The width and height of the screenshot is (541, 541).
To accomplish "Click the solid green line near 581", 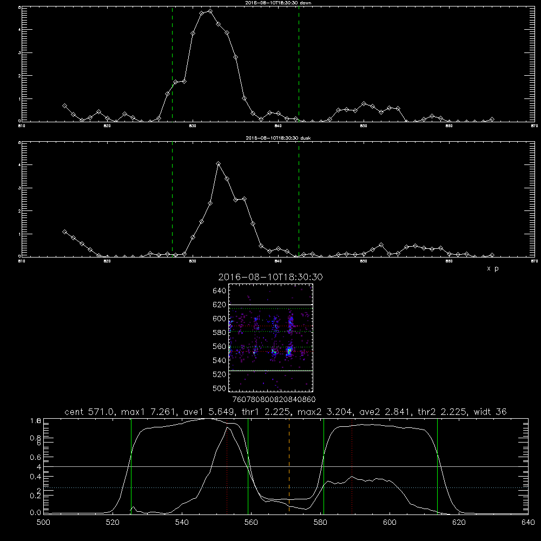I will tap(324, 466).
